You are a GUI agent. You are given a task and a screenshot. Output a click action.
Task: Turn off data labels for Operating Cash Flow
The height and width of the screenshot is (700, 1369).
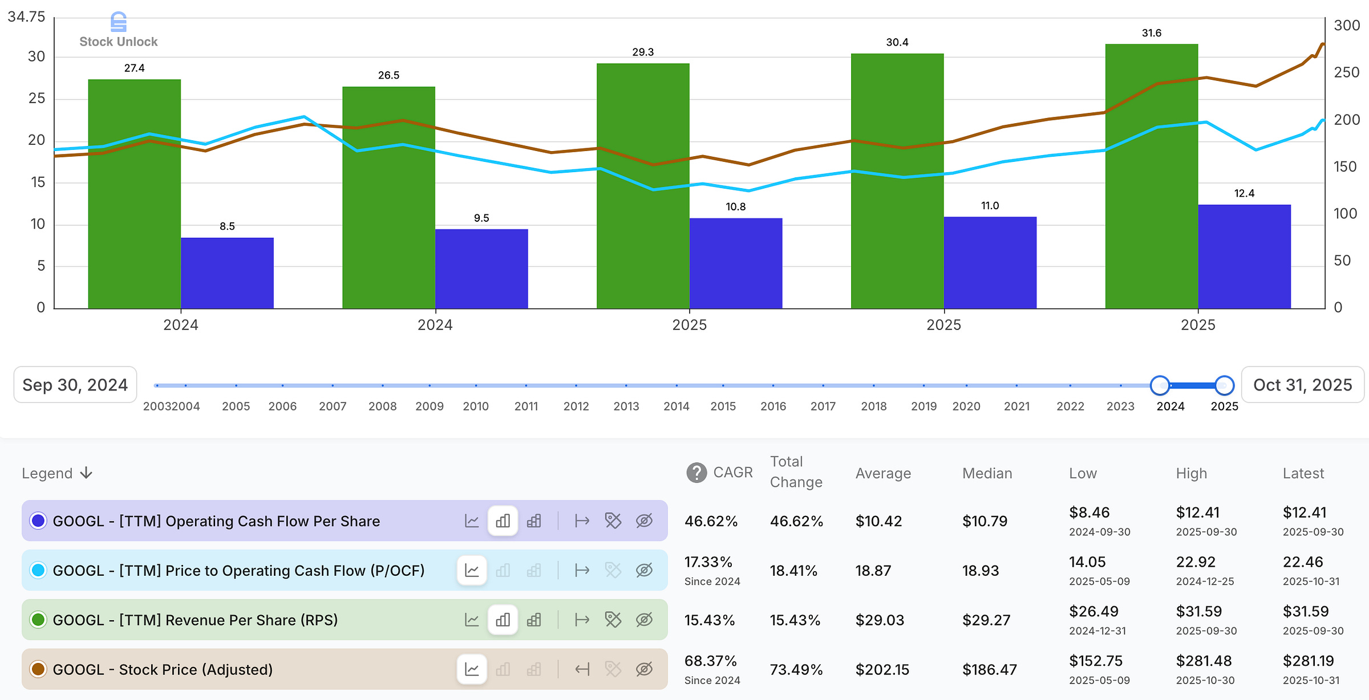[613, 521]
